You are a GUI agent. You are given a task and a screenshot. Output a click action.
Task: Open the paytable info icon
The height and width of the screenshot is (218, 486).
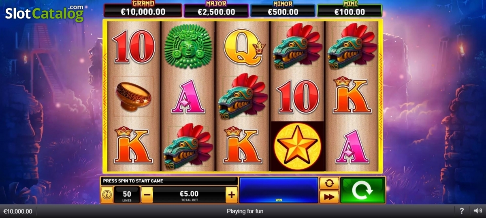click(x=107, y=195)
